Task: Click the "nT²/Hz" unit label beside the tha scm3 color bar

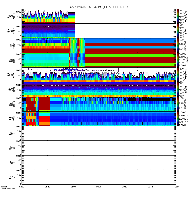Action: pyautogui.click(x=186, y=31)
